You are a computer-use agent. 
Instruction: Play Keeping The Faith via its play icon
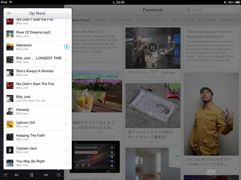pyautogui.click(x=67, y=137)
